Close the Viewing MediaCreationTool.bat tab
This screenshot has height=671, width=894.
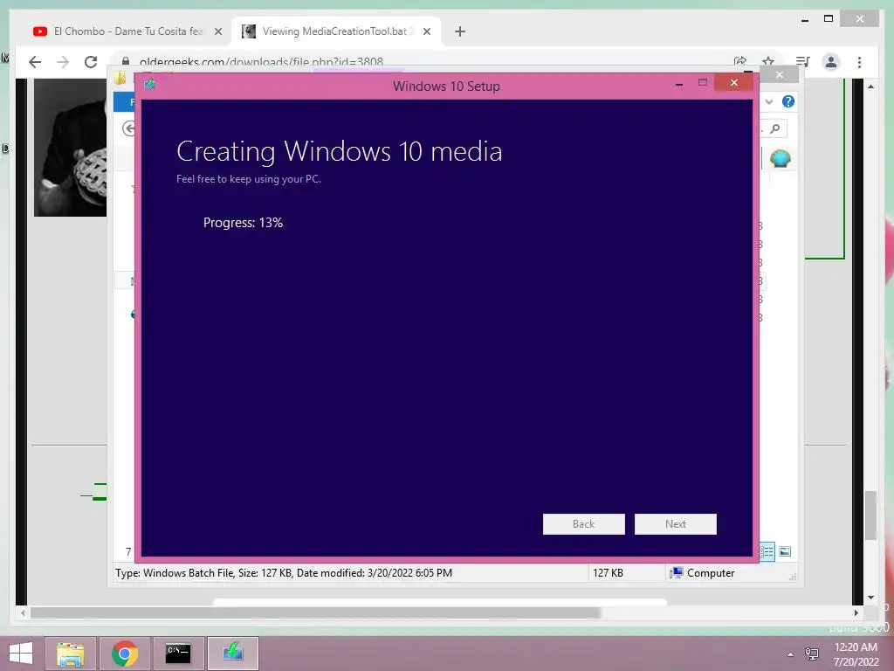click(426, 31)
